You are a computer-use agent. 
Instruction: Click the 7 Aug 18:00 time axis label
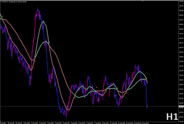(98, 123)
